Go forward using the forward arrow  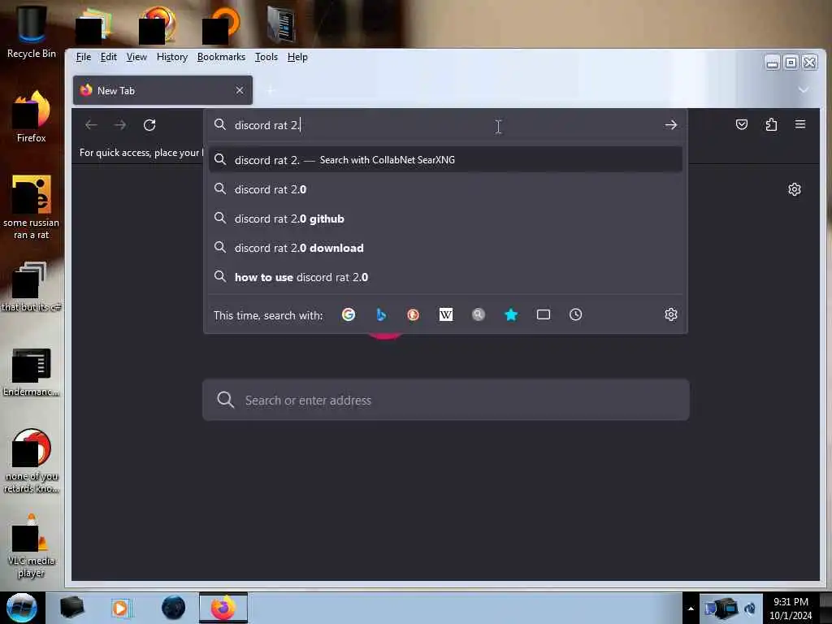pyautogui.click(x=120, y=125)
